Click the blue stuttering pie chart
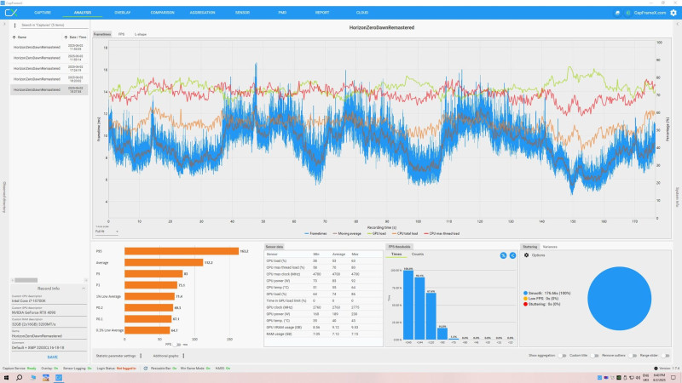Viewport: 682px width, 383px height. [x=619, y=299]
